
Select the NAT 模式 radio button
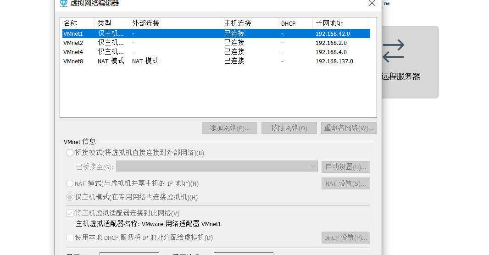[x=70, y=183]
